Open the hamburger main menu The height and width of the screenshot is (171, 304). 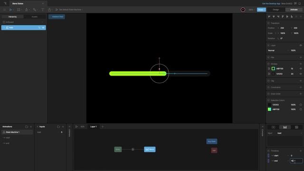(x=4, y=9)
